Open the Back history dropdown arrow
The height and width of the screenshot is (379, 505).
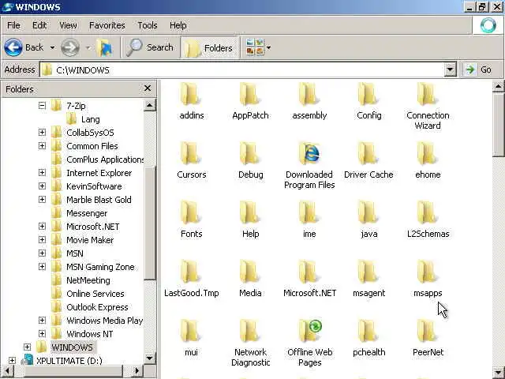[52, 47]
